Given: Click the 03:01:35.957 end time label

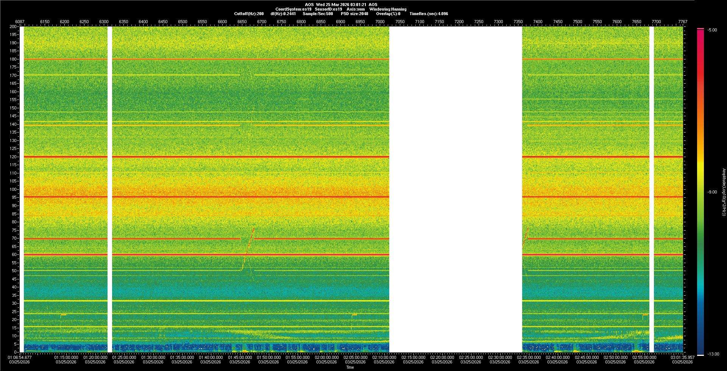Looking at the screenshot, I should click(682, 357).
